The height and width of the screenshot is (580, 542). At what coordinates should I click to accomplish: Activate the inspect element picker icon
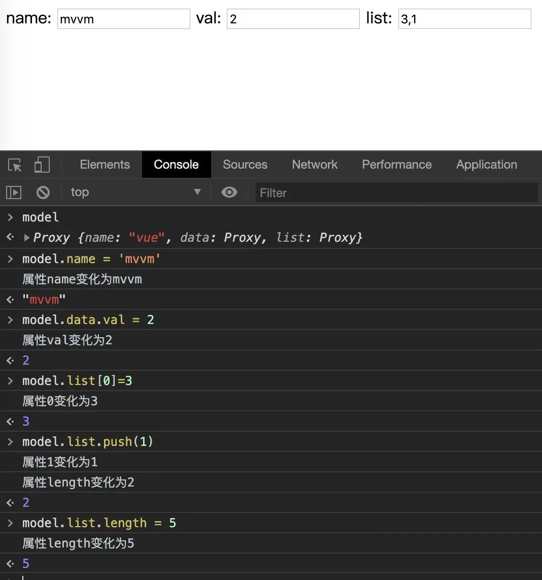15,165
